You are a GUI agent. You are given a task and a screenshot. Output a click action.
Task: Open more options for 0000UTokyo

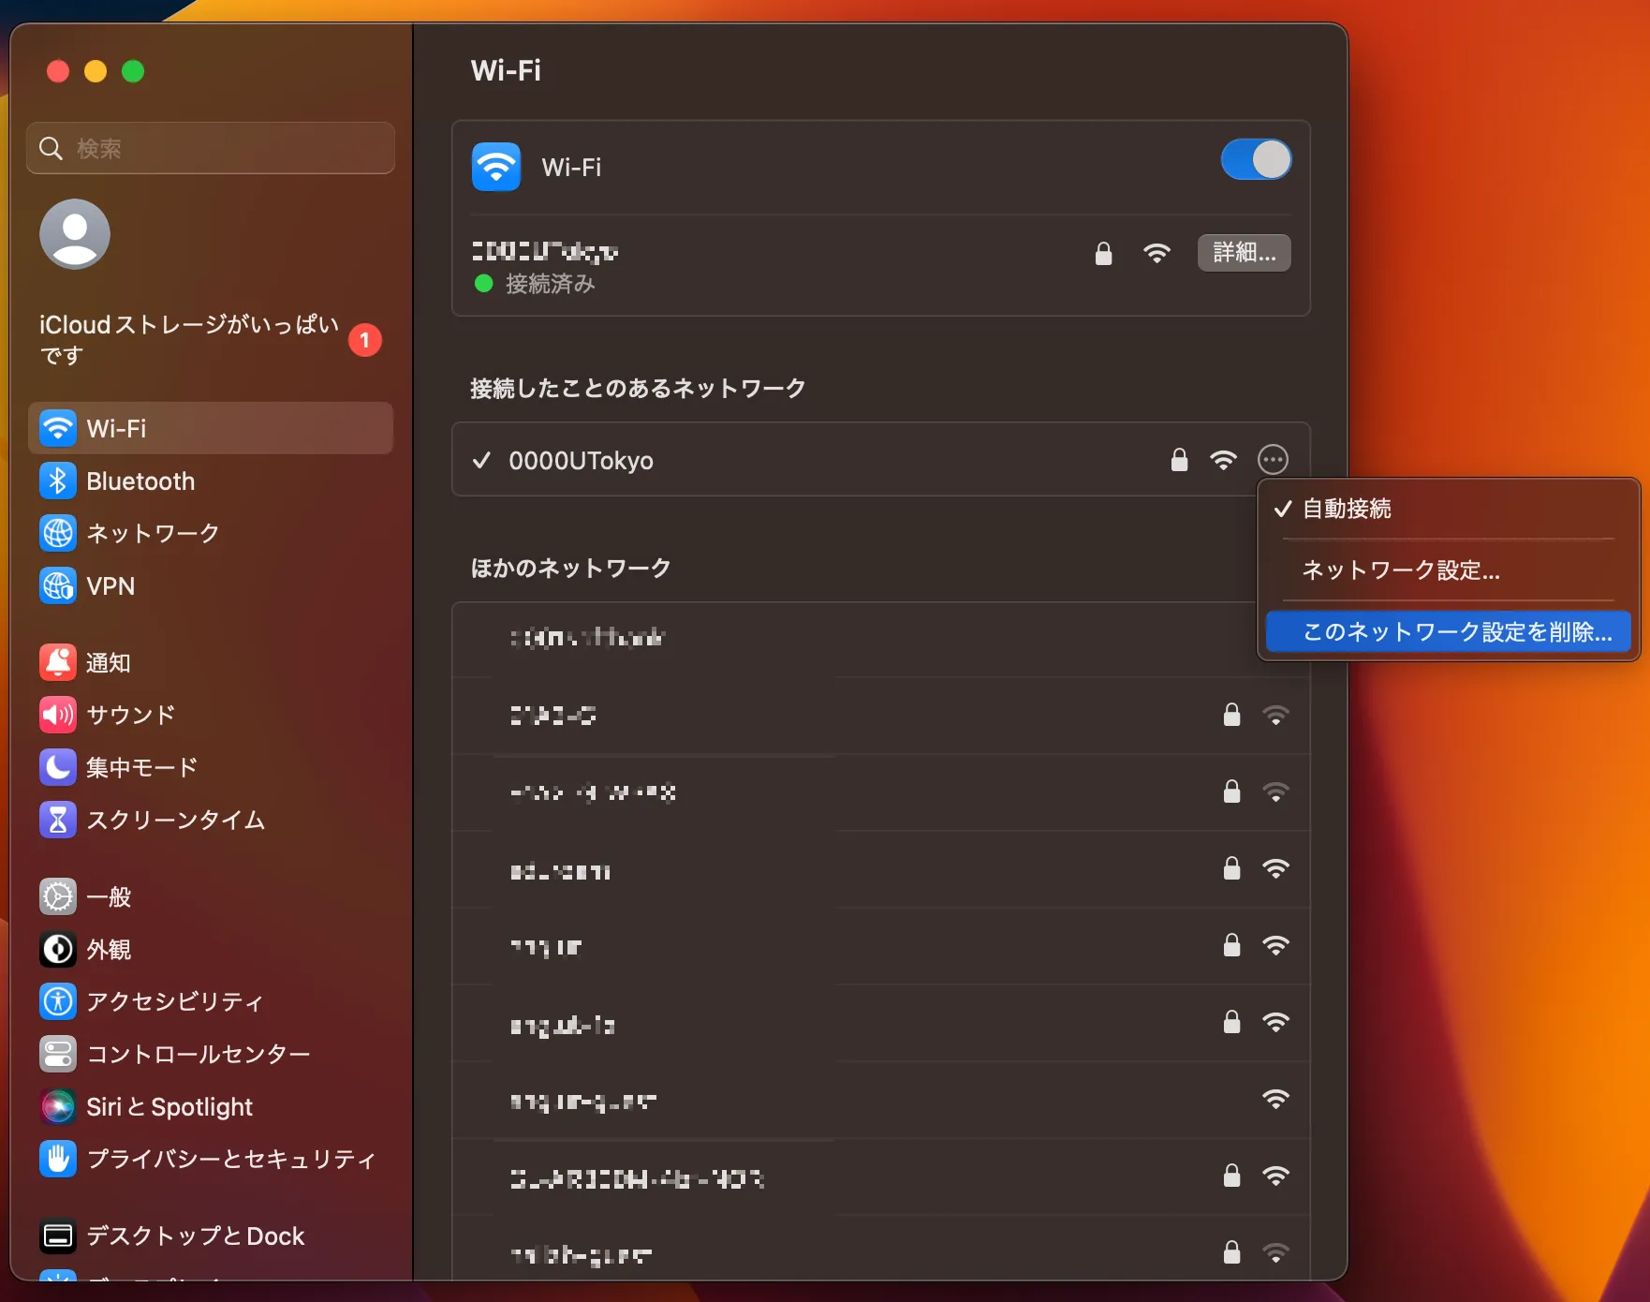point(1273,460)
